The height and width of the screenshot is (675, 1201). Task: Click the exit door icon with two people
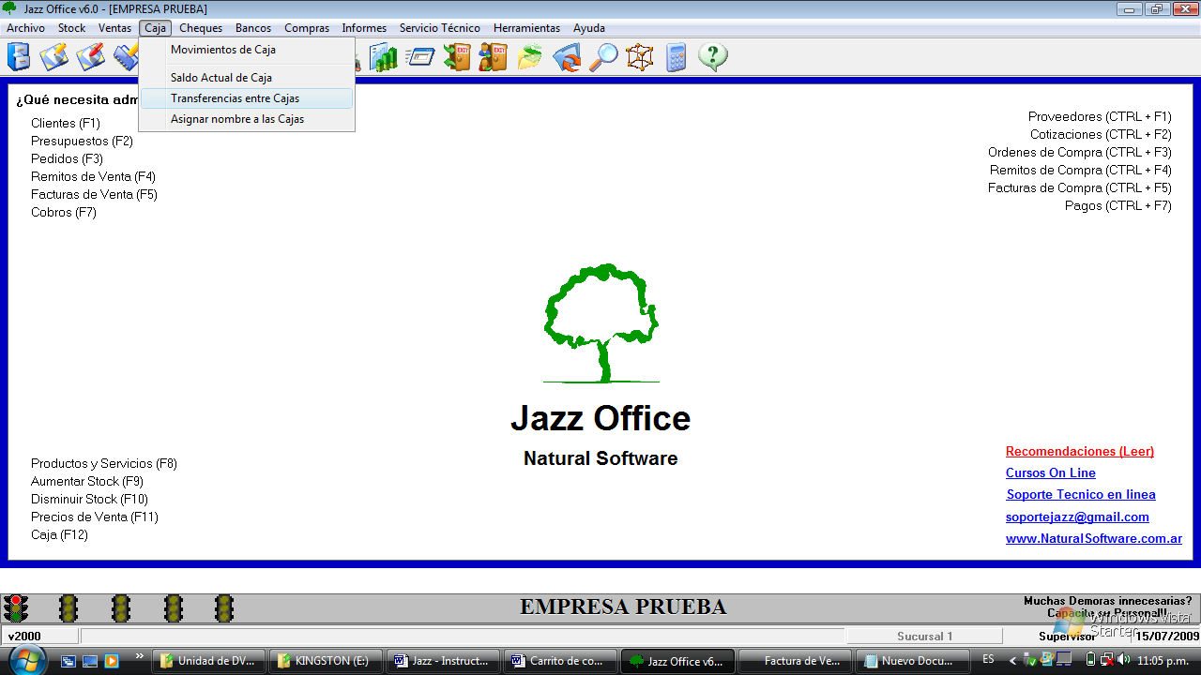pos(493,57)
